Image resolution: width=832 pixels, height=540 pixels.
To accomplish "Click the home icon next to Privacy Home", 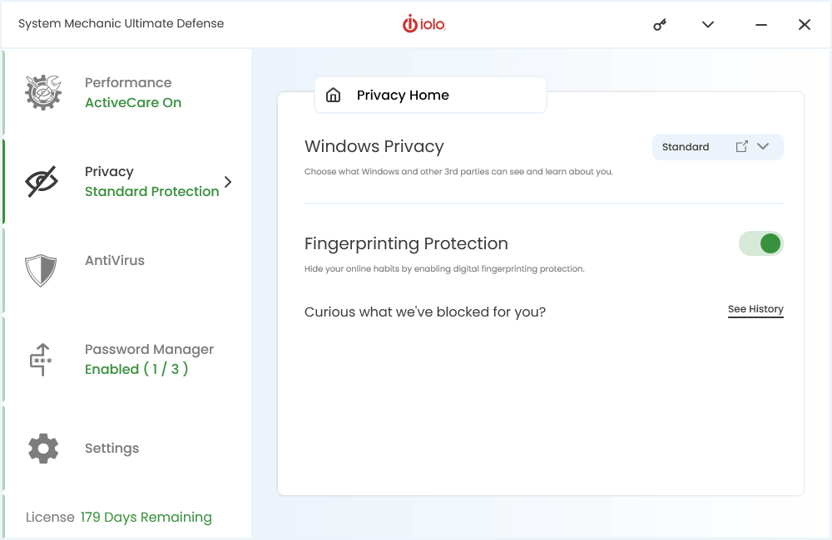I will click(334, 95).
